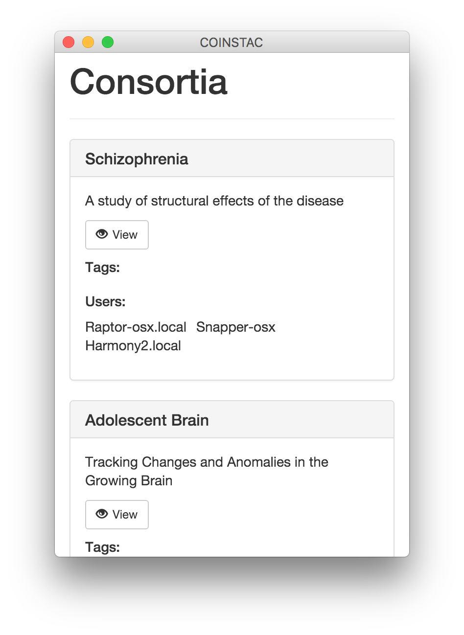The image size is (464, 635).
Task: Click the Schizophrenia description text
Action: (x=214, y=201)
